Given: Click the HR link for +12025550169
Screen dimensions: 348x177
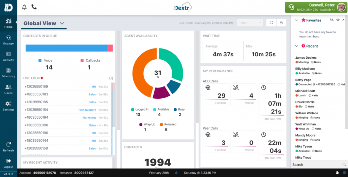Looking at the screenshot, I should (x=94, y=87).
